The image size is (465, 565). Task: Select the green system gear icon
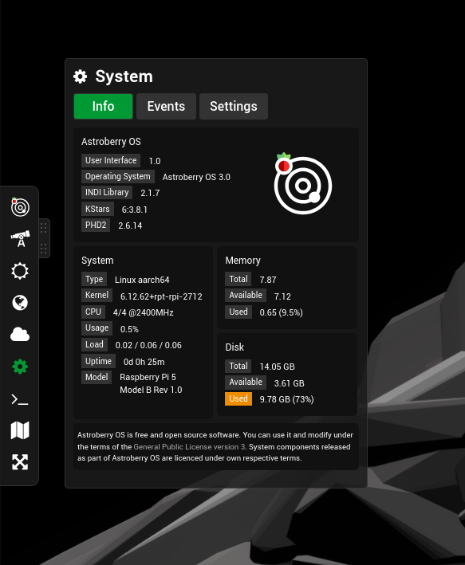click(x=20, y=367)
